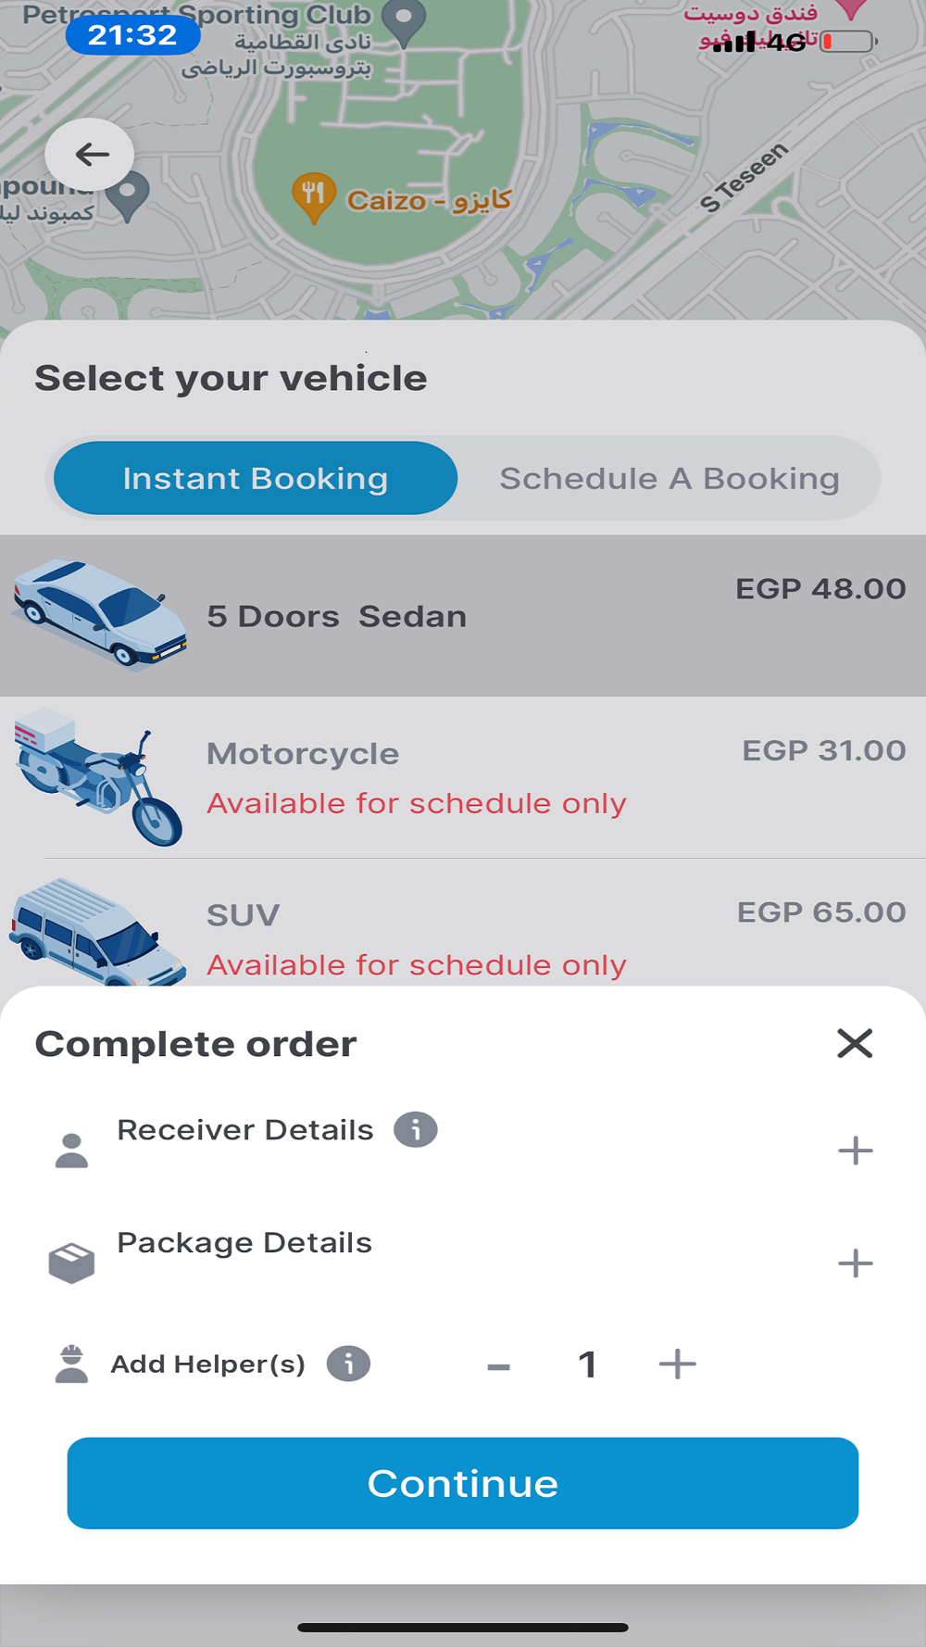
Task: Choose the Motorcycle option
Action: (463, 777)
